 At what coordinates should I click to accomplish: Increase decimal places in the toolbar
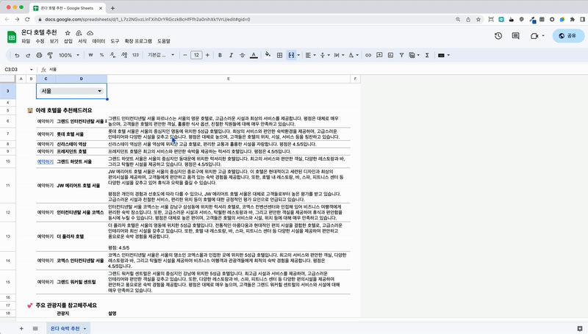pos(124,55)
